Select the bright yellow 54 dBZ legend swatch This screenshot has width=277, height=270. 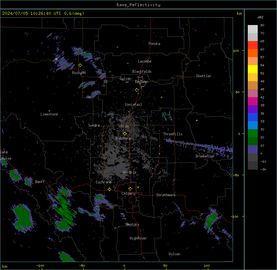click(253, 69)
